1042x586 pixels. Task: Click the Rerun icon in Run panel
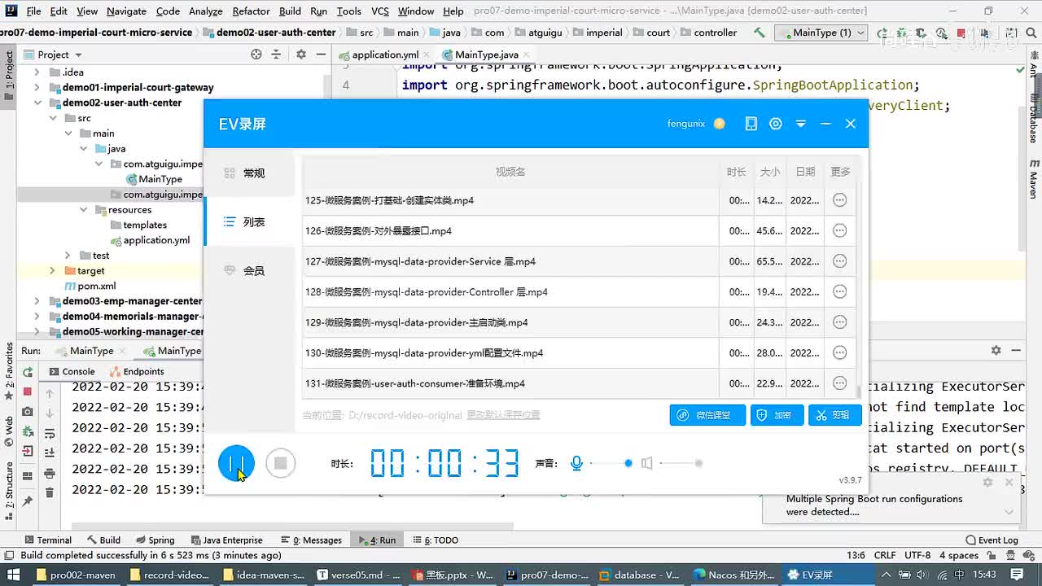28,372
